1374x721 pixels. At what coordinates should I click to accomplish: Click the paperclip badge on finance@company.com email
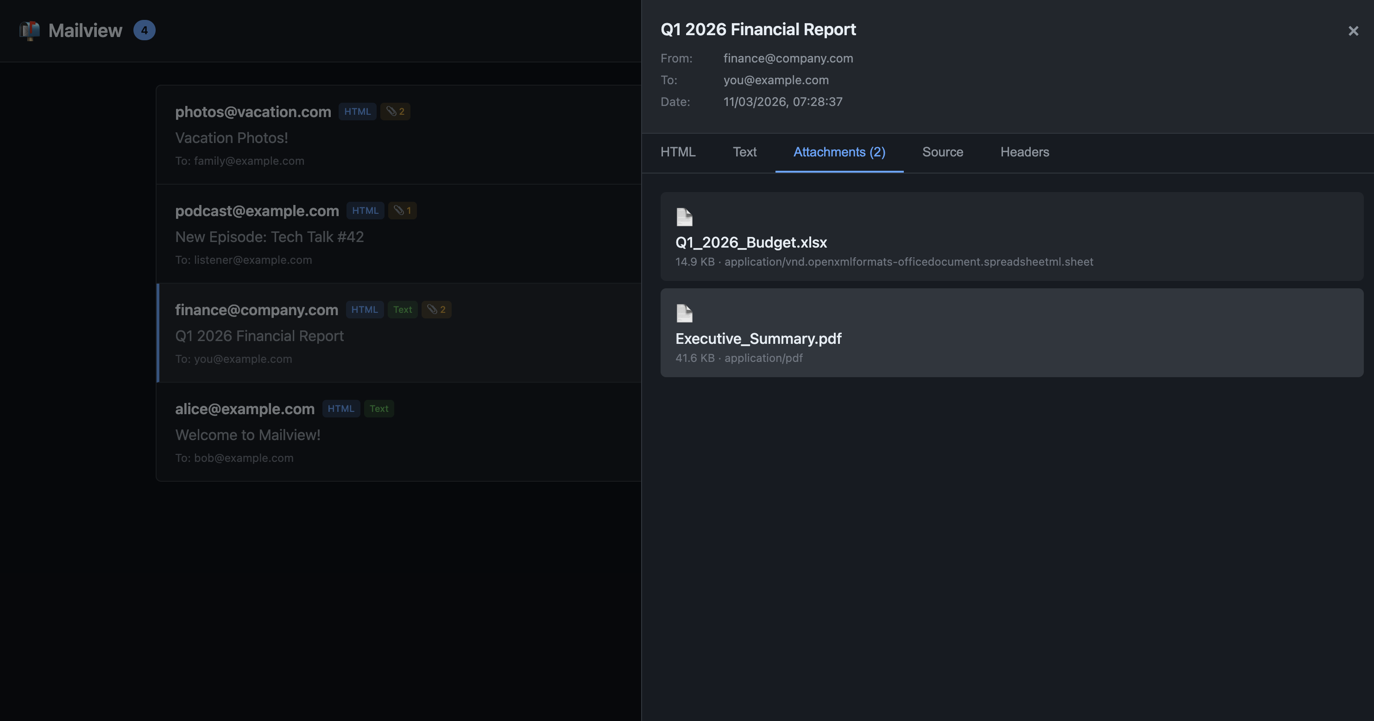coord(436,310)
